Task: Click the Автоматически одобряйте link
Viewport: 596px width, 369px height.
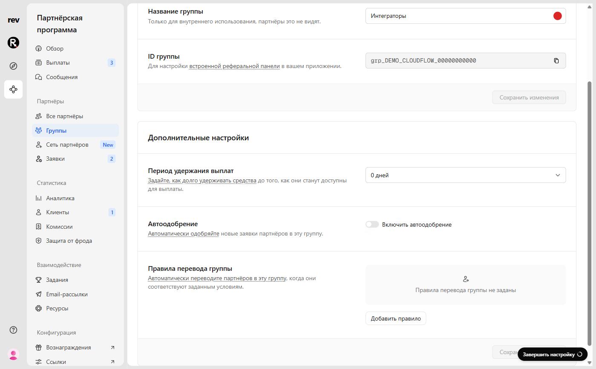Action: [184, 233]
